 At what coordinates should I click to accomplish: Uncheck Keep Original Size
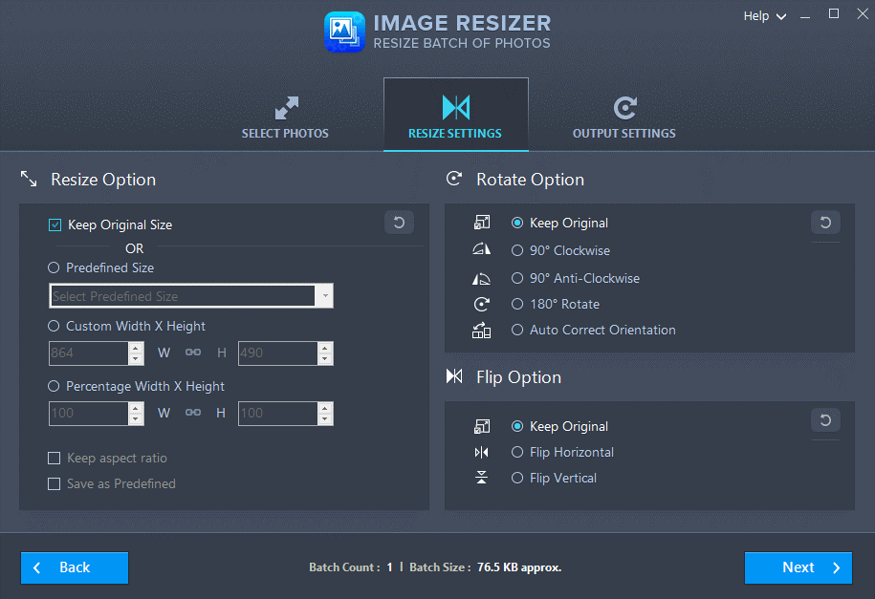(55, 225)
